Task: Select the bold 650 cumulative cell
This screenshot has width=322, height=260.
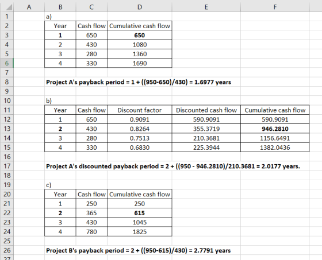Action: (139, 35)
